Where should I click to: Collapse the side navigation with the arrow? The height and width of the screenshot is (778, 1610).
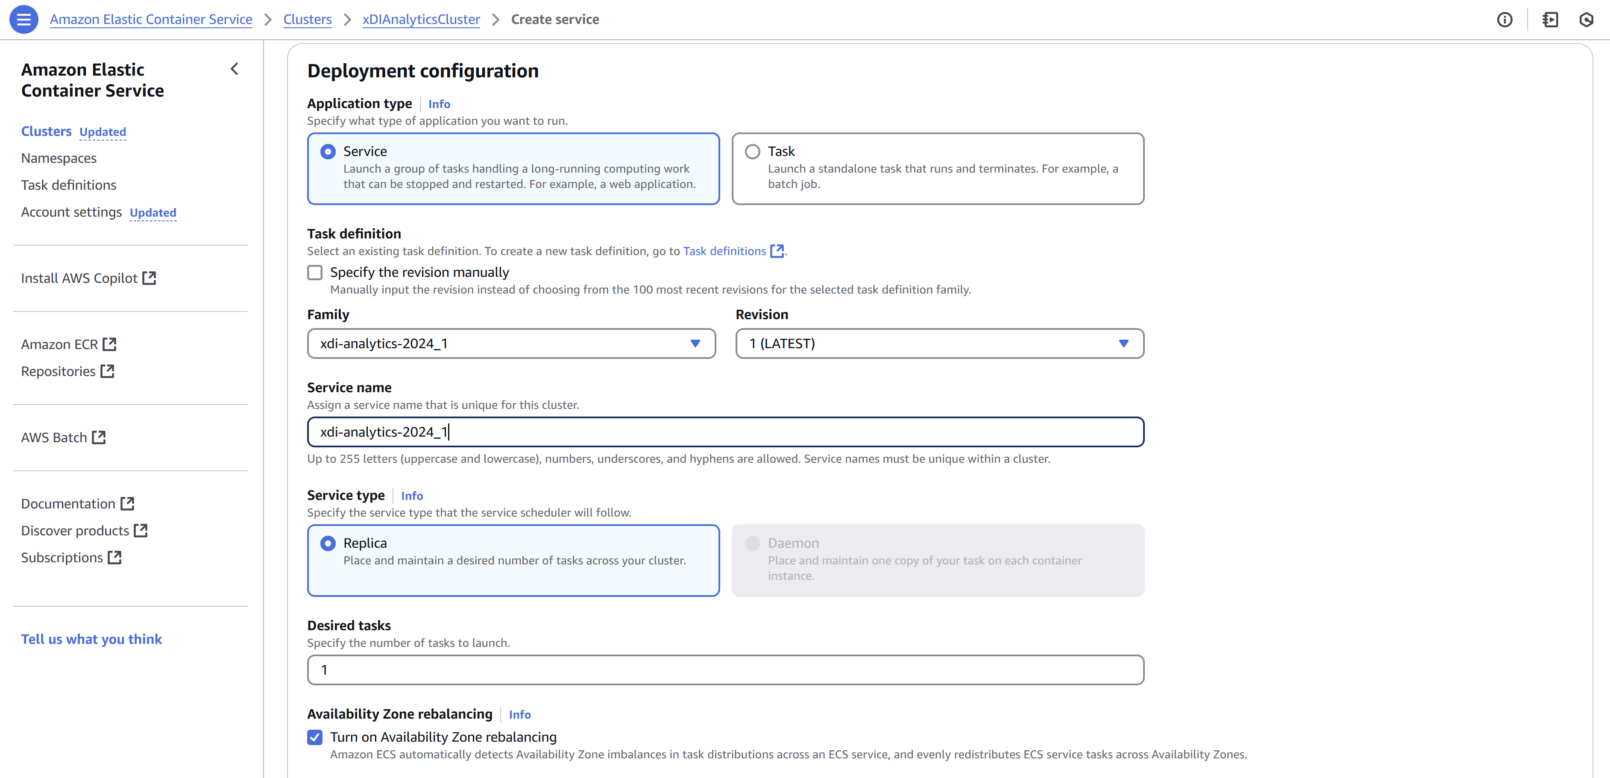pos(235,69)
